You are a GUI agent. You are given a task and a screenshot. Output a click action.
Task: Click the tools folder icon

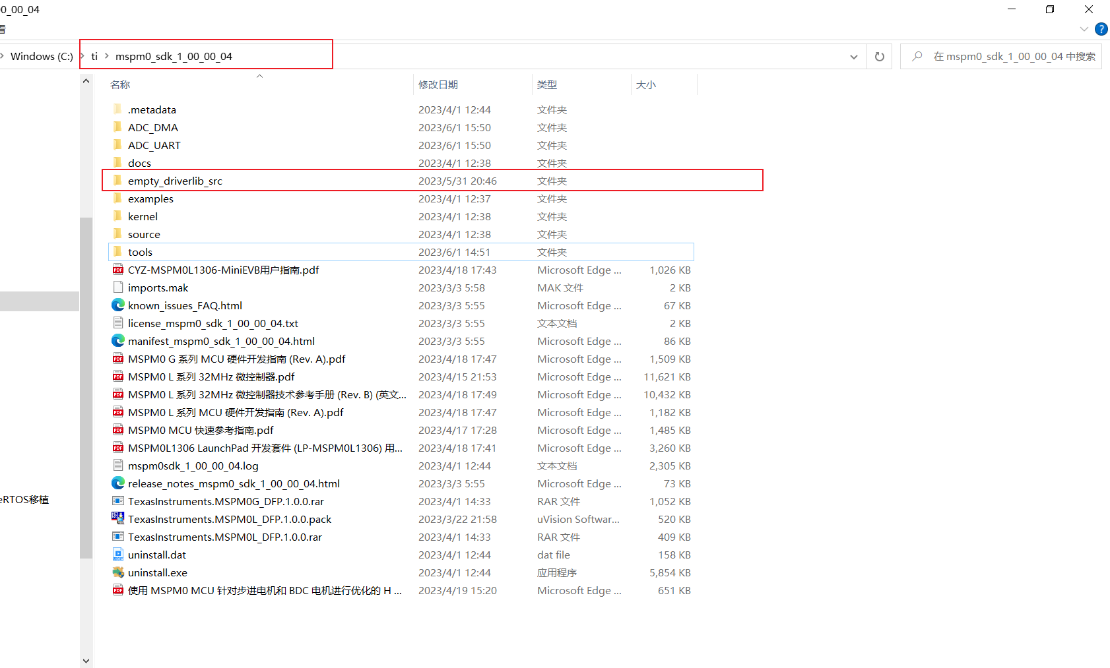117,251
